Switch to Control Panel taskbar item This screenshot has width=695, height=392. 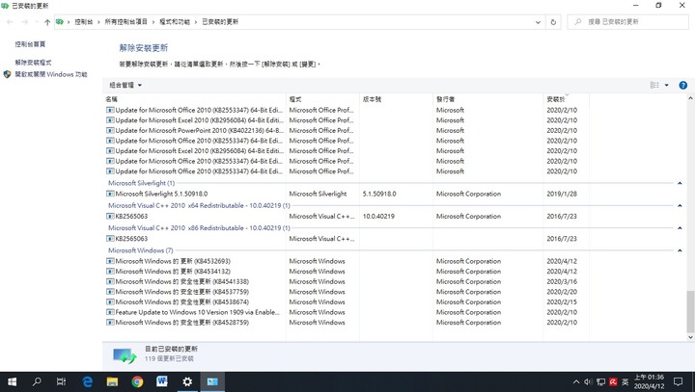pos(212,381)
